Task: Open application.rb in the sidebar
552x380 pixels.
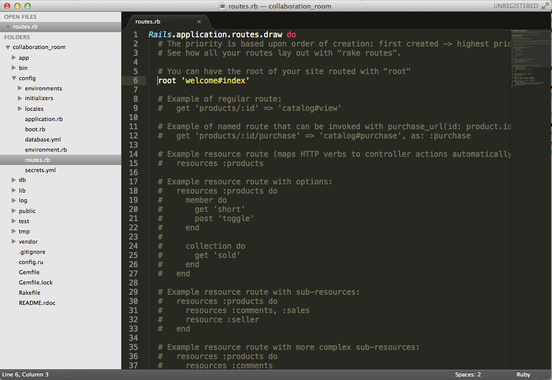Action: click(43, 119)
